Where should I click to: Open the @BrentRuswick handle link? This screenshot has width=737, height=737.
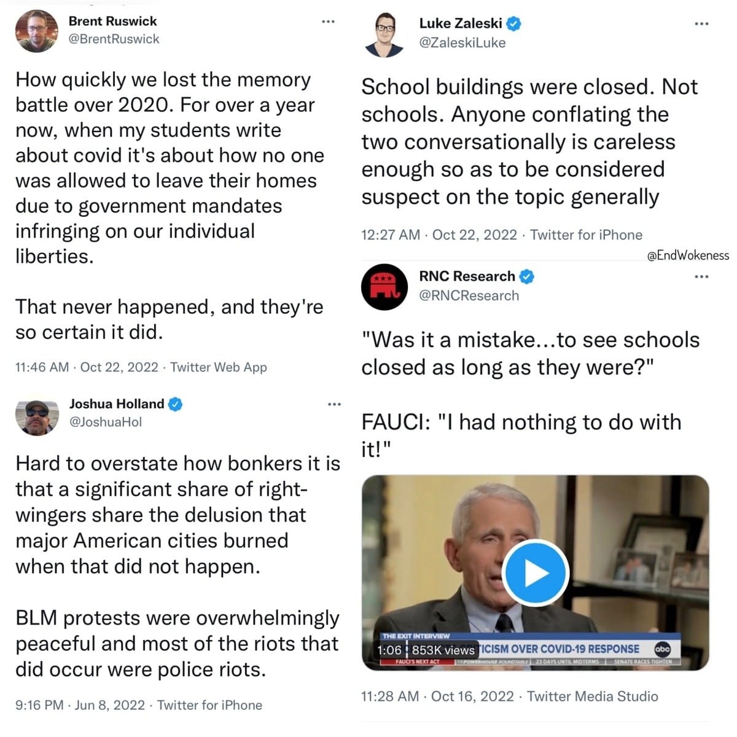tap(114, 39)
